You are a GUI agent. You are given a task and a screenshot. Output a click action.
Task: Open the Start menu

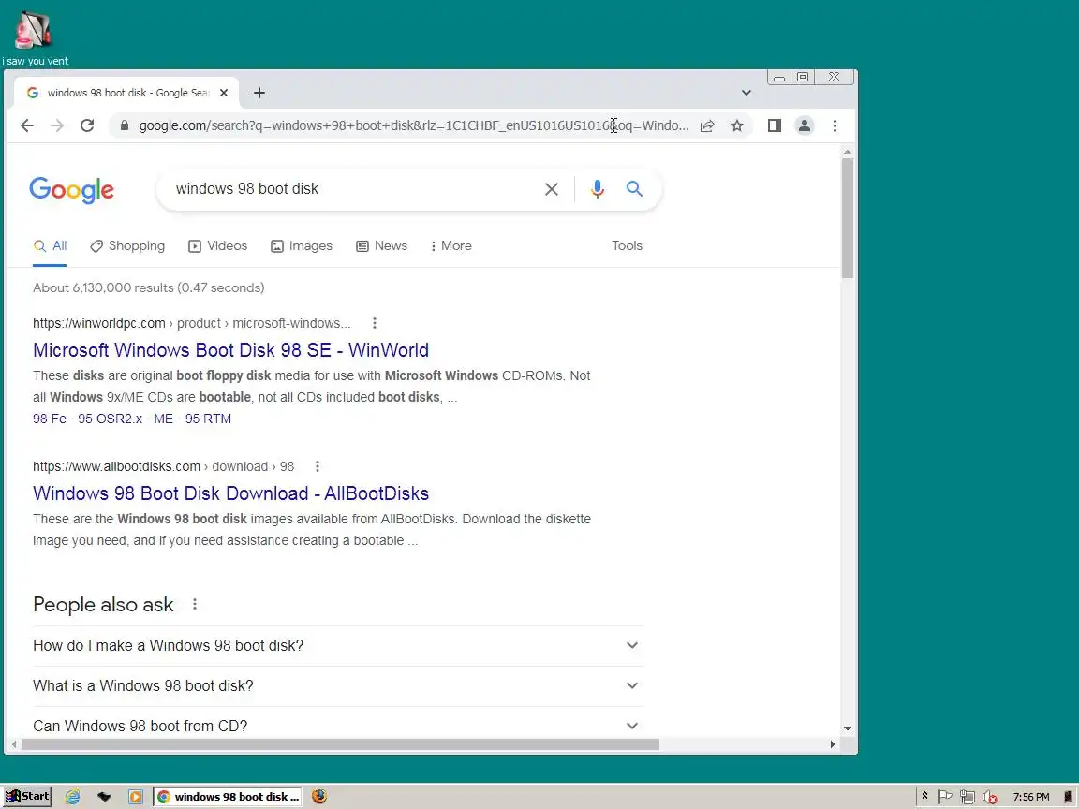click(27, 797)
